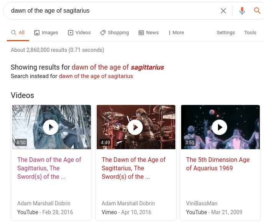Play the 4:50 YouTube video thumbnail
The height and width of the screenshot is (223, 264).
pyautogui.click(x=51, y=127)
